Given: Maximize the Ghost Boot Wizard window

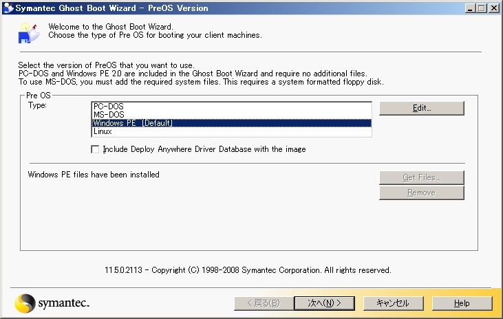Looking at the screenshot, I should tap(481, 8).
